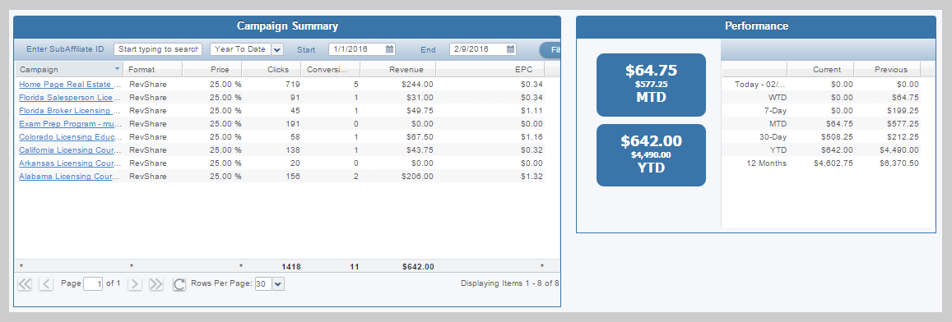This screenshot has width=952, height=322.
Task: Open the Start date calendar picker
Action: [x=390, y=49]
